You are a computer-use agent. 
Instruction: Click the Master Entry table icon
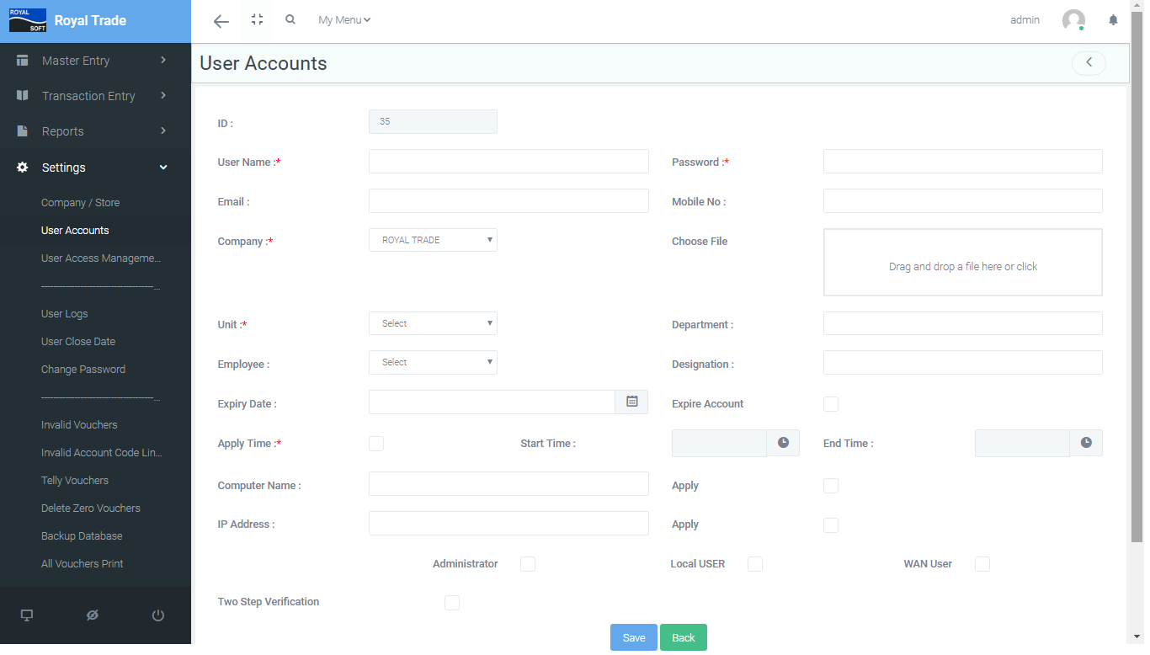click(23, 61)
